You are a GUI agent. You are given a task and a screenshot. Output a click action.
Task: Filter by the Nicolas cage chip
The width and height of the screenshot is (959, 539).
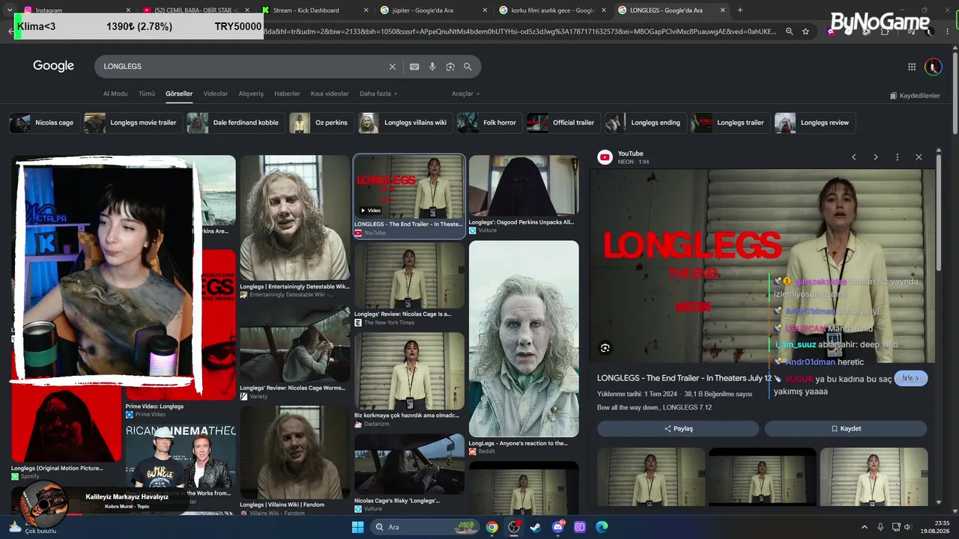(43, 123)
